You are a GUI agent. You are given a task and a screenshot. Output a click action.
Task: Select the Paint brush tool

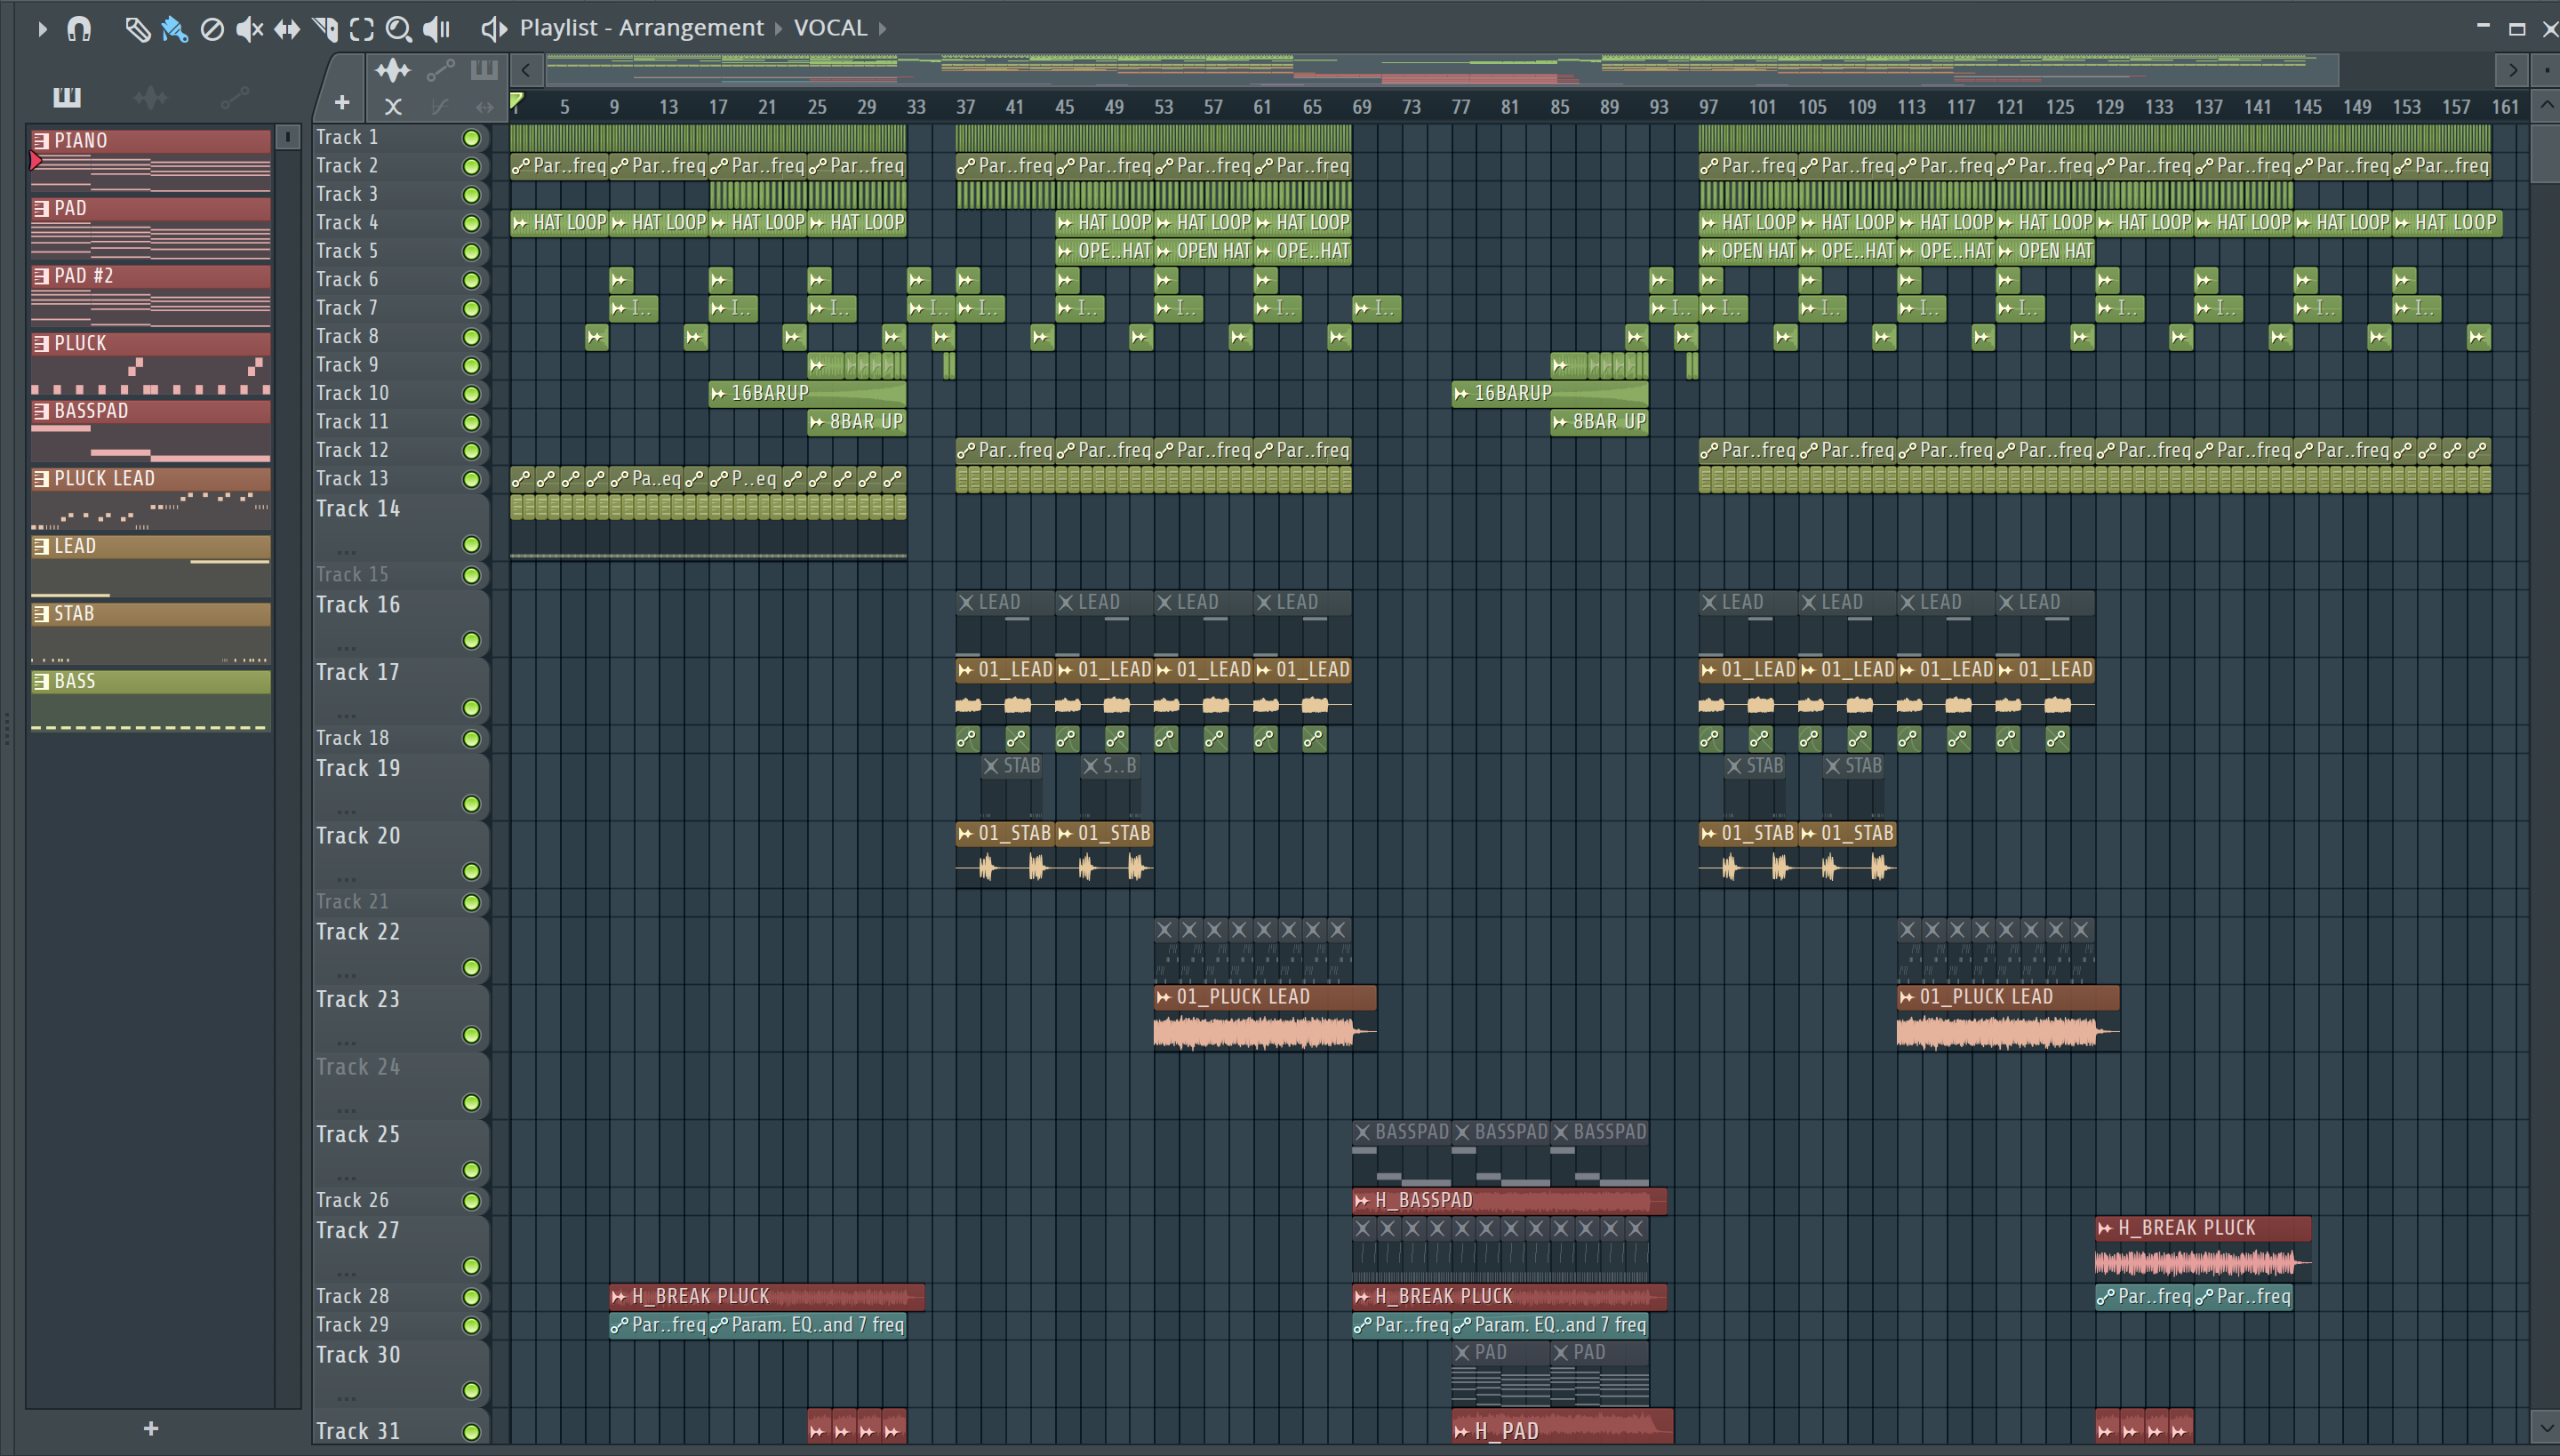coord(174,29)
